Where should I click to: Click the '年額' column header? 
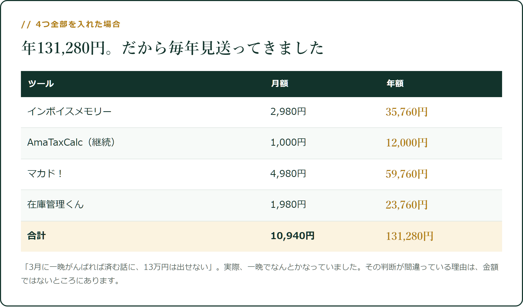(x=395, y=84)
